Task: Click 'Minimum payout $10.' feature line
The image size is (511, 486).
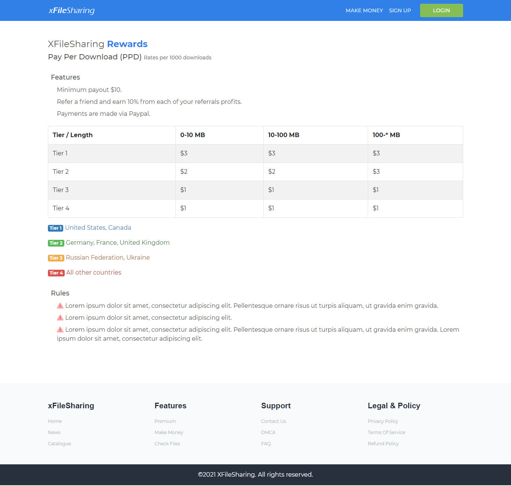Action: 89,90
